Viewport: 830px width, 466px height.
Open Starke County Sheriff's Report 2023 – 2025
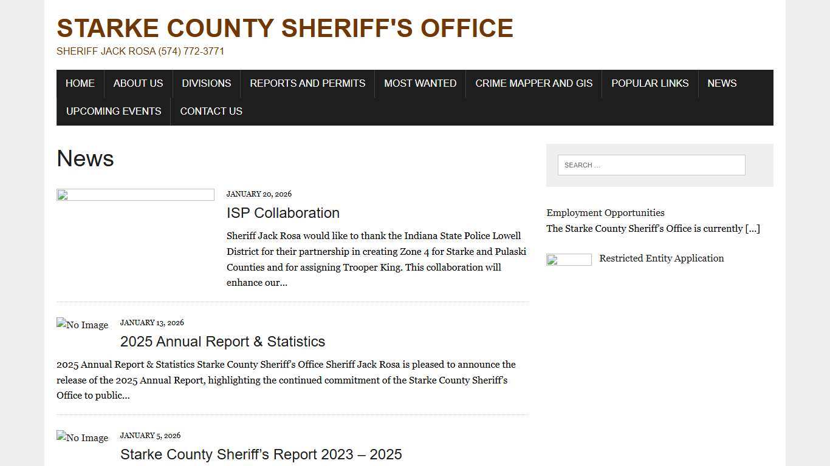click(x=261, y=454)
